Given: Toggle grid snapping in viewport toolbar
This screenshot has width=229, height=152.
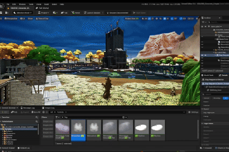Looking at the screenshot, I should pos(165,19).
